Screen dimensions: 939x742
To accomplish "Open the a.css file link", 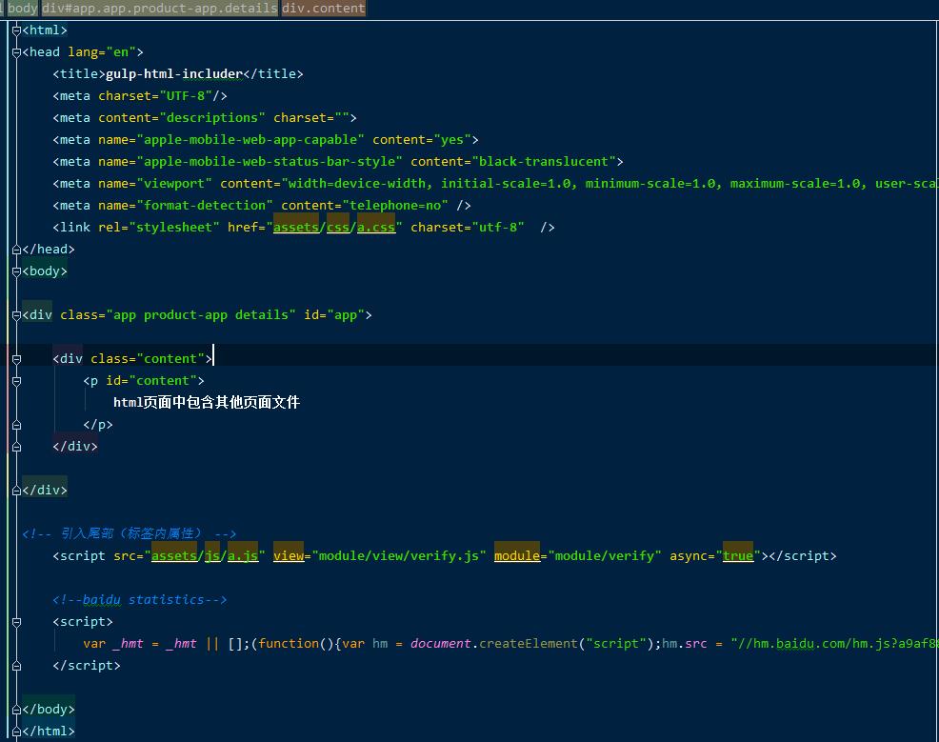I will (x=376, y=227).
